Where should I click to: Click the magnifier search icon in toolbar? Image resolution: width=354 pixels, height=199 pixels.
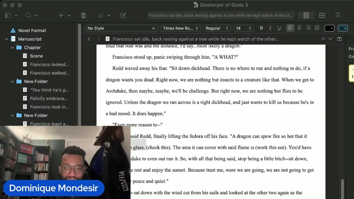click(28, 15)
